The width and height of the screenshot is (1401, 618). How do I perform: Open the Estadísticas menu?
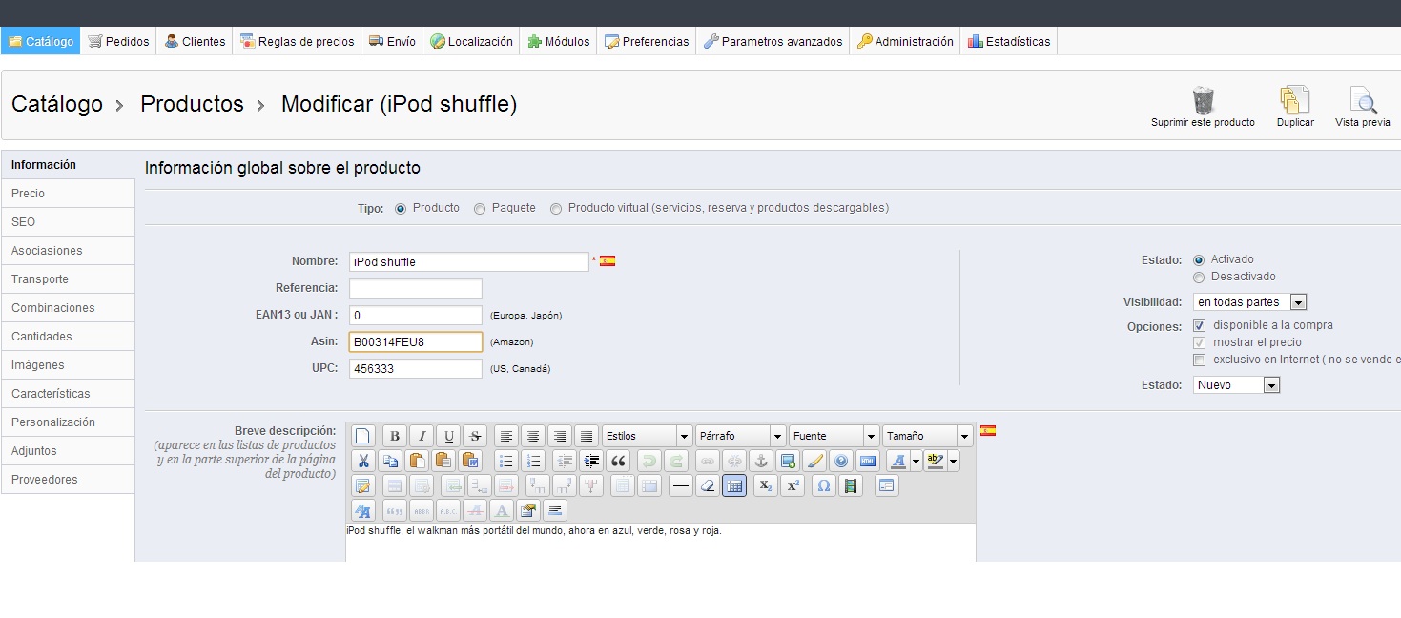pos(1009,41)
